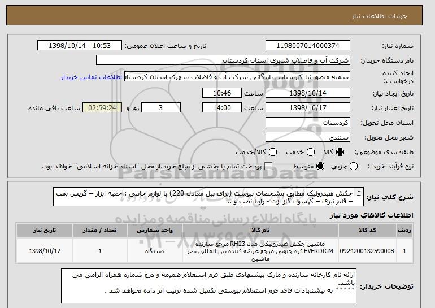Click the validity date field 1398/10/17

point(308,108)
